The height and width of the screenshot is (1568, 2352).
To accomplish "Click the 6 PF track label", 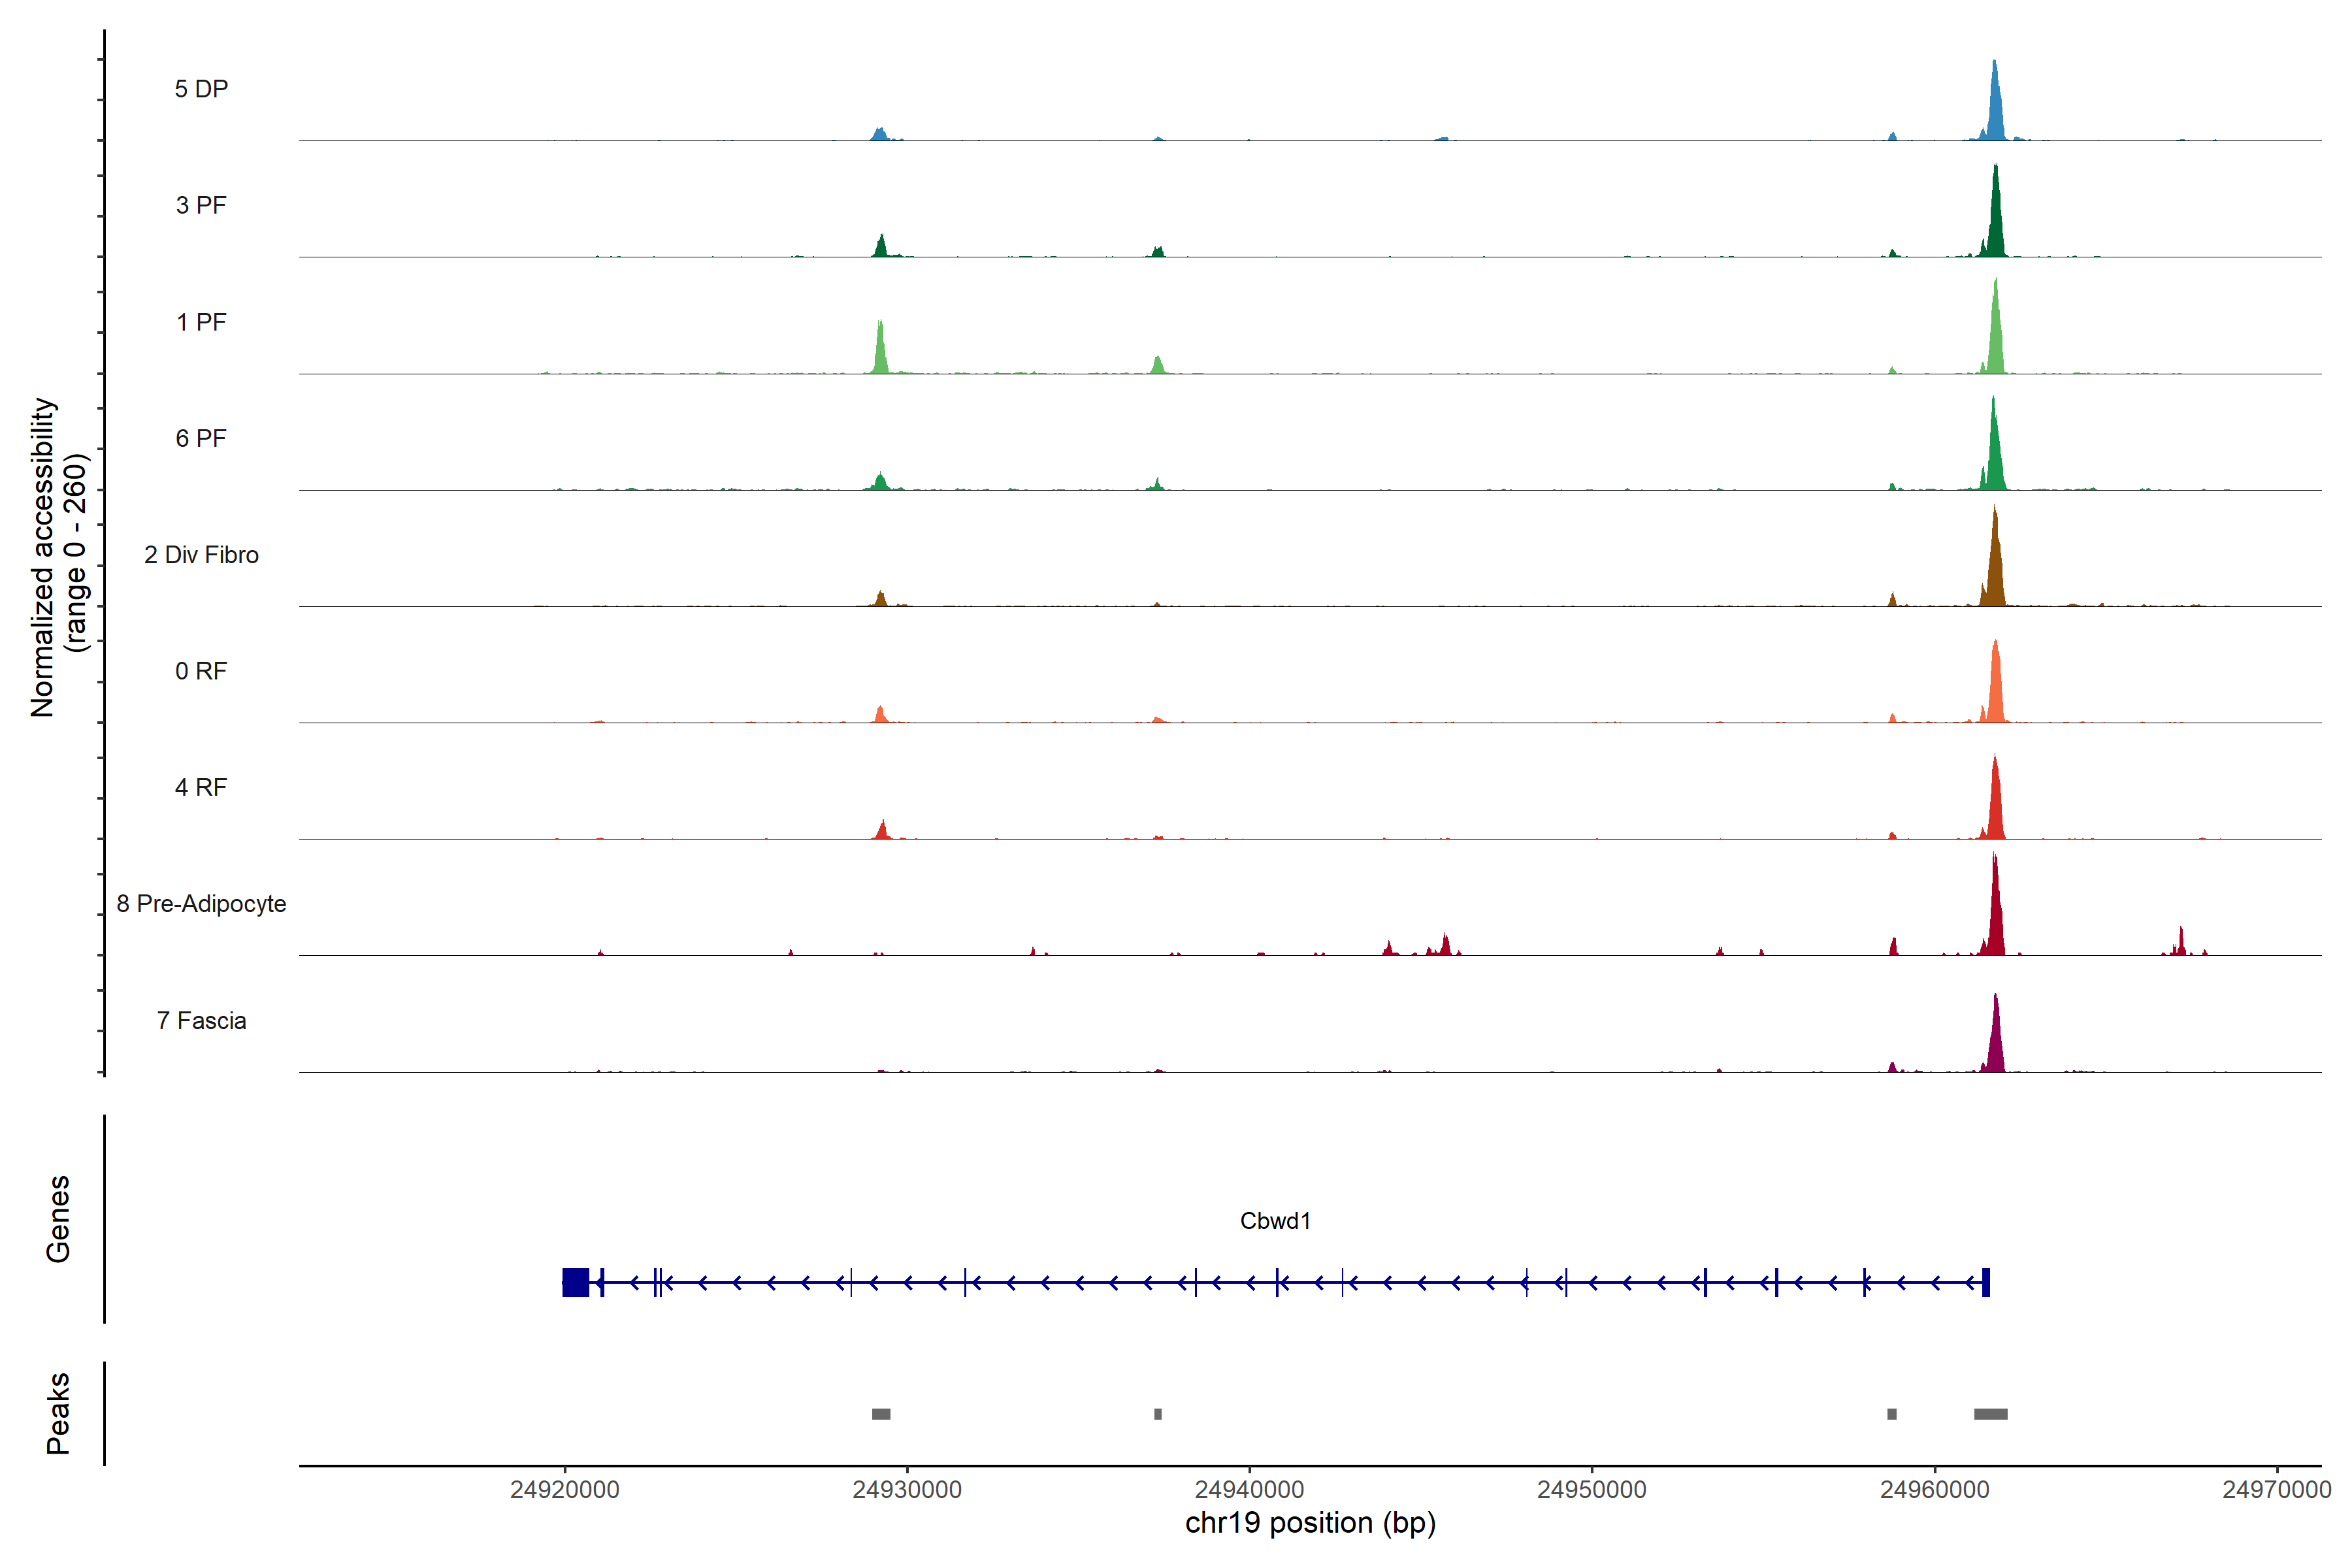I will click(201, 438).
